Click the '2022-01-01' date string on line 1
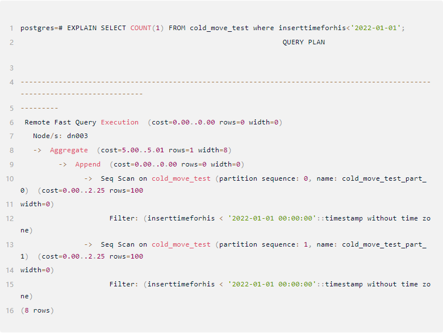The height and width of the screenshot is (333, 443). pyautogui.click(x=376, y=28)
